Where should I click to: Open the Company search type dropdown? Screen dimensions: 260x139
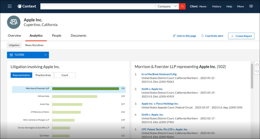click(167, 6)
